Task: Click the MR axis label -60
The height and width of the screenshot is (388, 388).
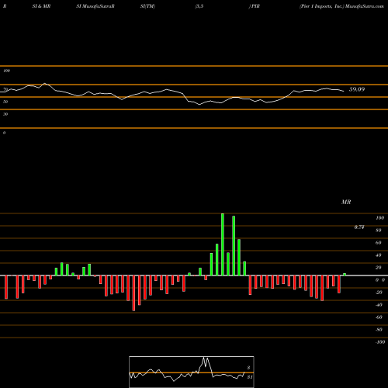Action: [x=379, y=317]
